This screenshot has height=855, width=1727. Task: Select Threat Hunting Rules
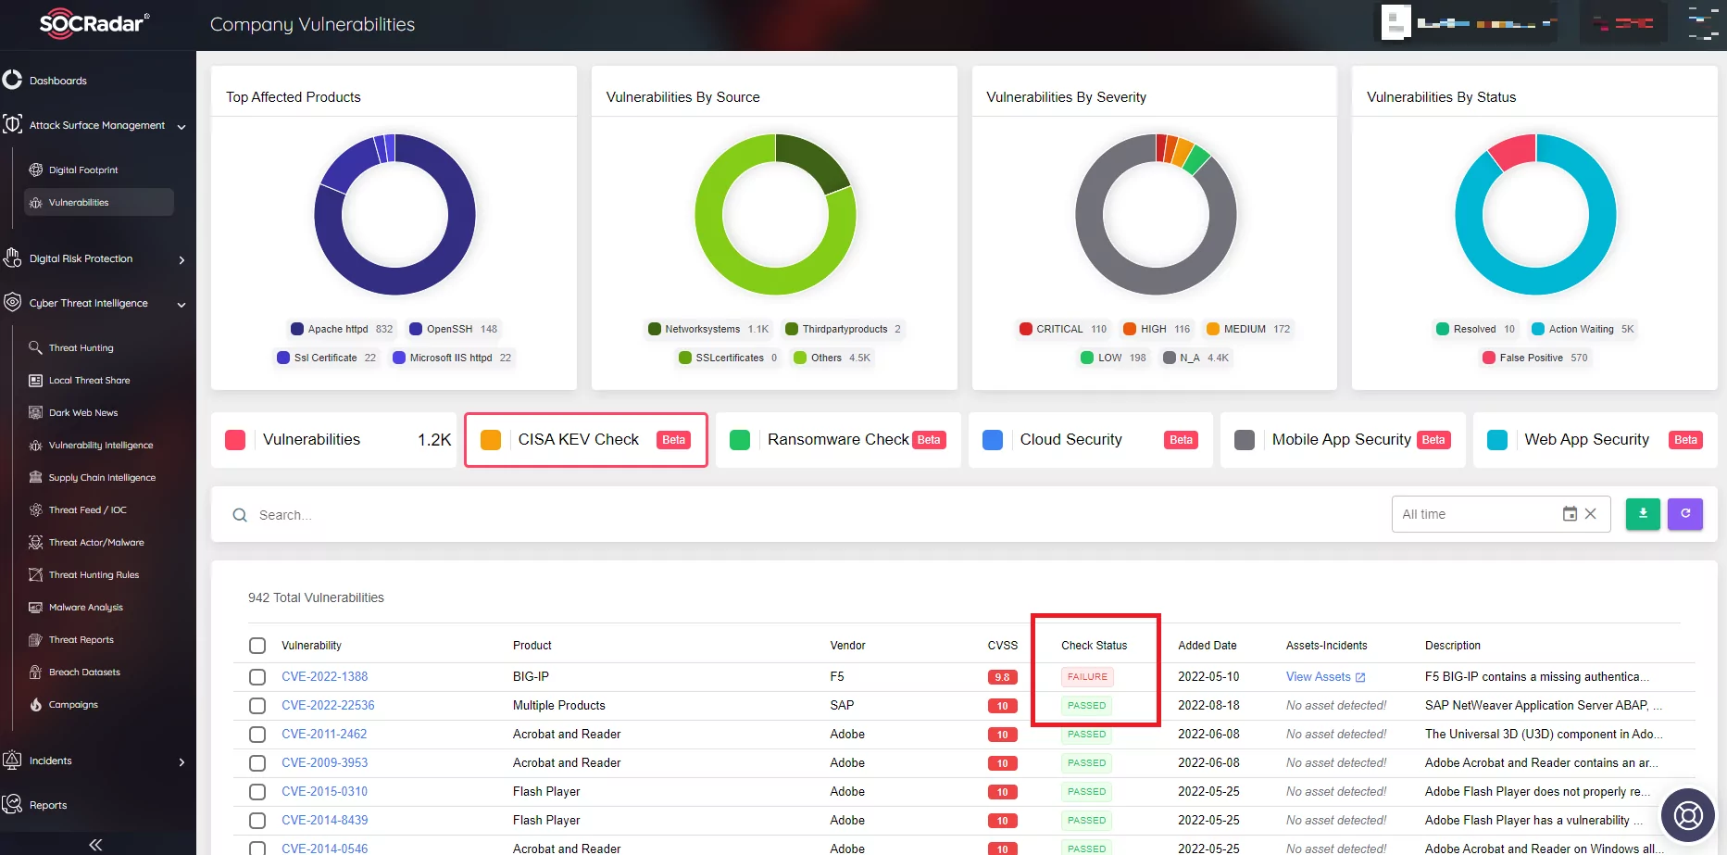pyautogui.click(x=93, y=574)
